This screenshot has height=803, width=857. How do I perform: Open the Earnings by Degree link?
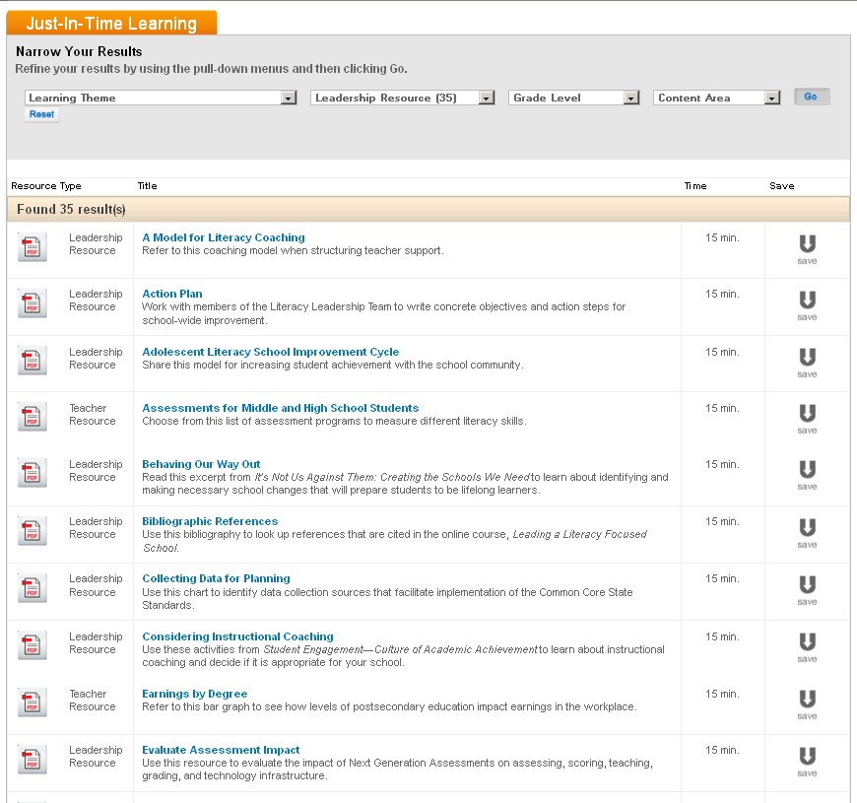194,694
